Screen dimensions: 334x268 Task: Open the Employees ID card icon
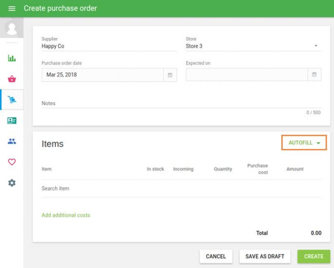point(12,121)
